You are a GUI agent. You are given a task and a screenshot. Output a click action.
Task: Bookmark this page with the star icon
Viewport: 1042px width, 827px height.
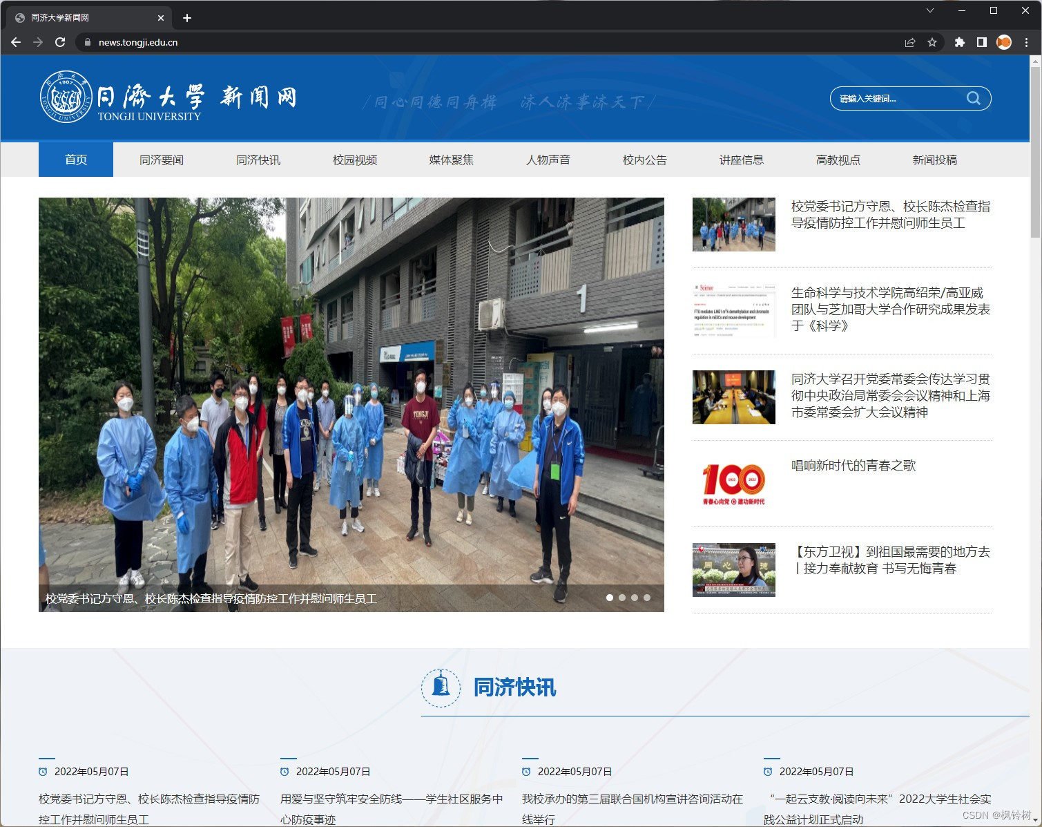932,42
